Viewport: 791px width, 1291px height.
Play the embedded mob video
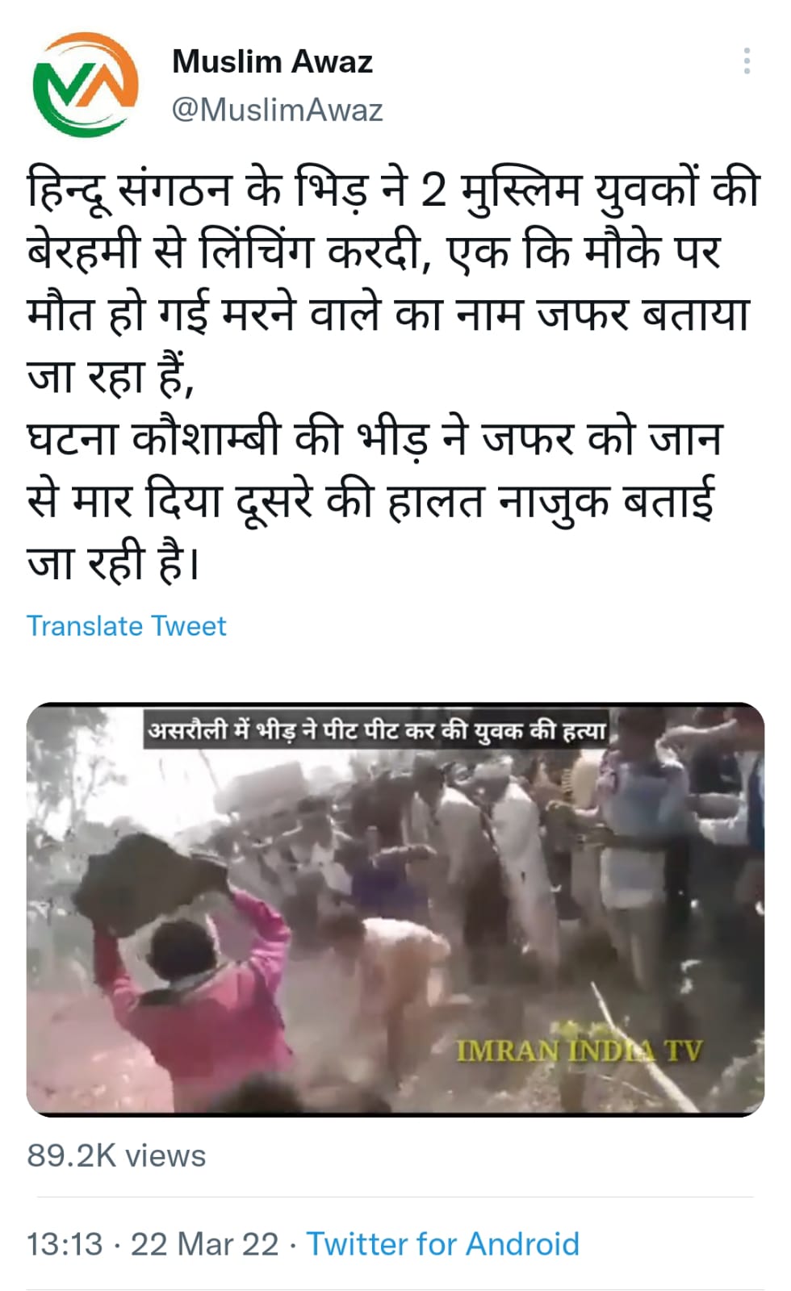395,909
